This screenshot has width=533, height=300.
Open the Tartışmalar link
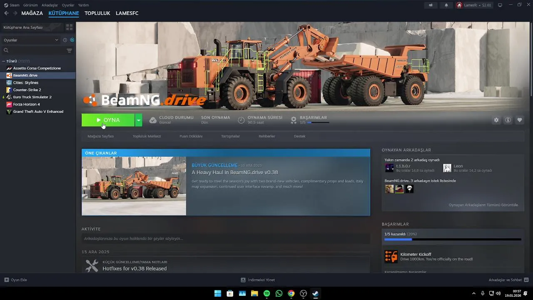coord(230,136)
